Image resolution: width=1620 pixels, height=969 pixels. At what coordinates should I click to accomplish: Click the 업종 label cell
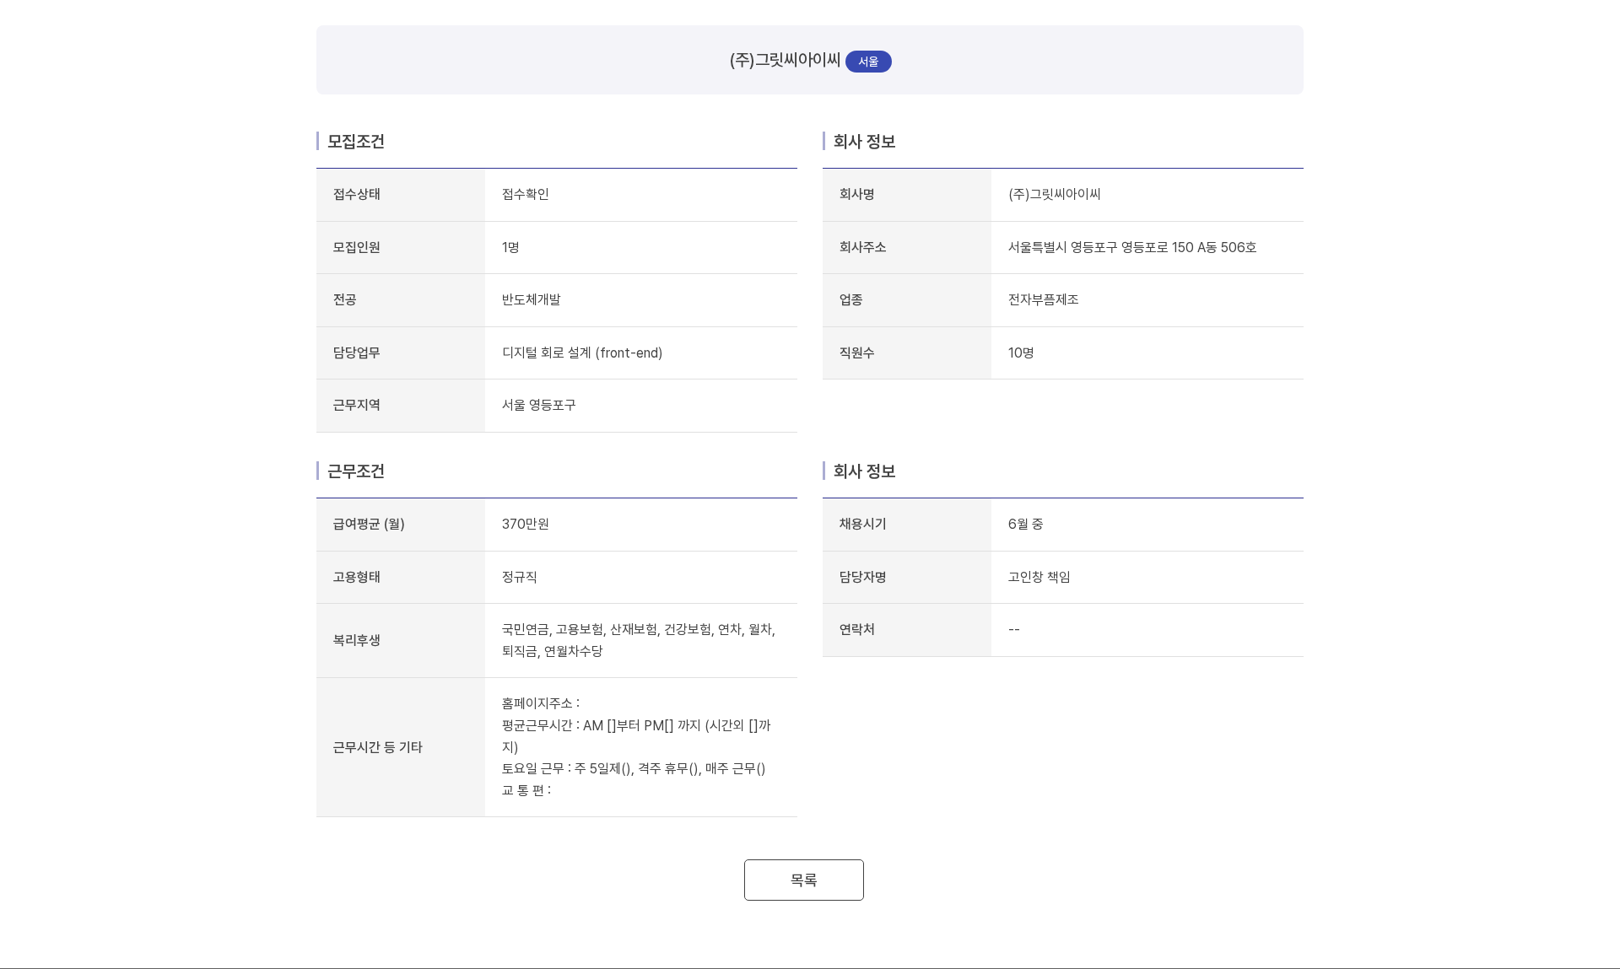pos(907,300)
